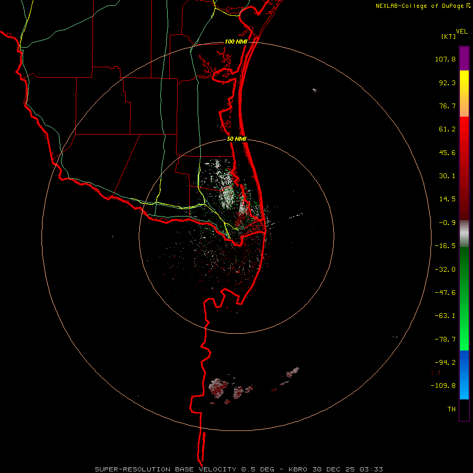This screenshot has height=473, width=473.
Task: Select the 14.5 legend value
Action: click(447, 199)
